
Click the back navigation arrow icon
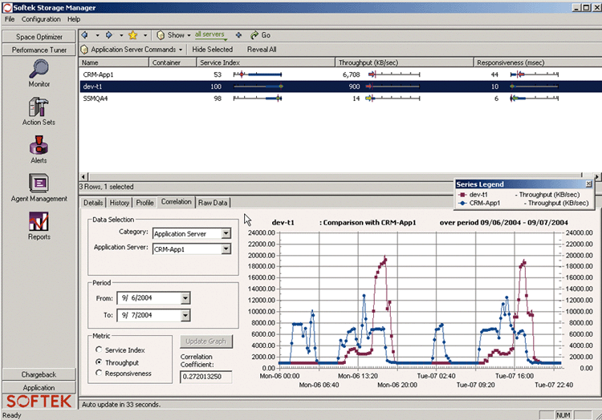click(86, 35)
